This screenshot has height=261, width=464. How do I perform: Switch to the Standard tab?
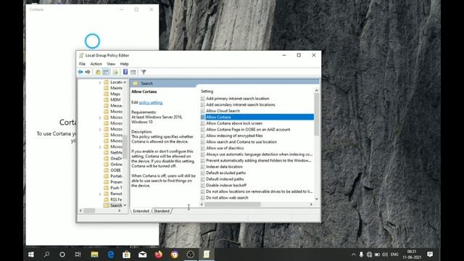162,211
